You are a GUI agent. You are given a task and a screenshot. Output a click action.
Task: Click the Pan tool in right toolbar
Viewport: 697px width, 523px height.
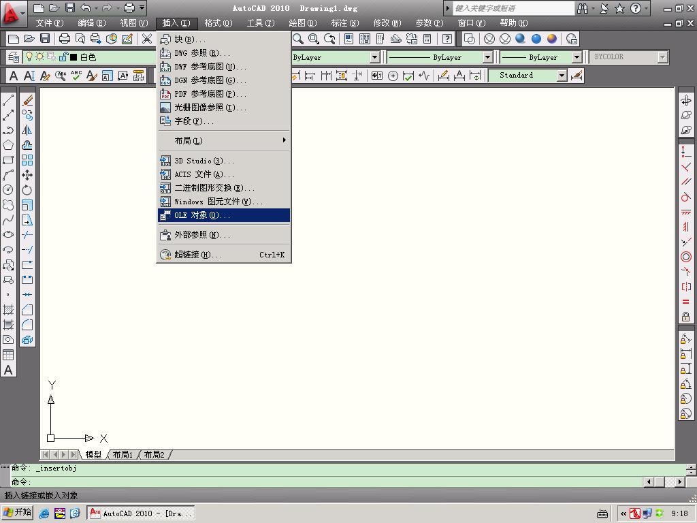pos(686,100)
